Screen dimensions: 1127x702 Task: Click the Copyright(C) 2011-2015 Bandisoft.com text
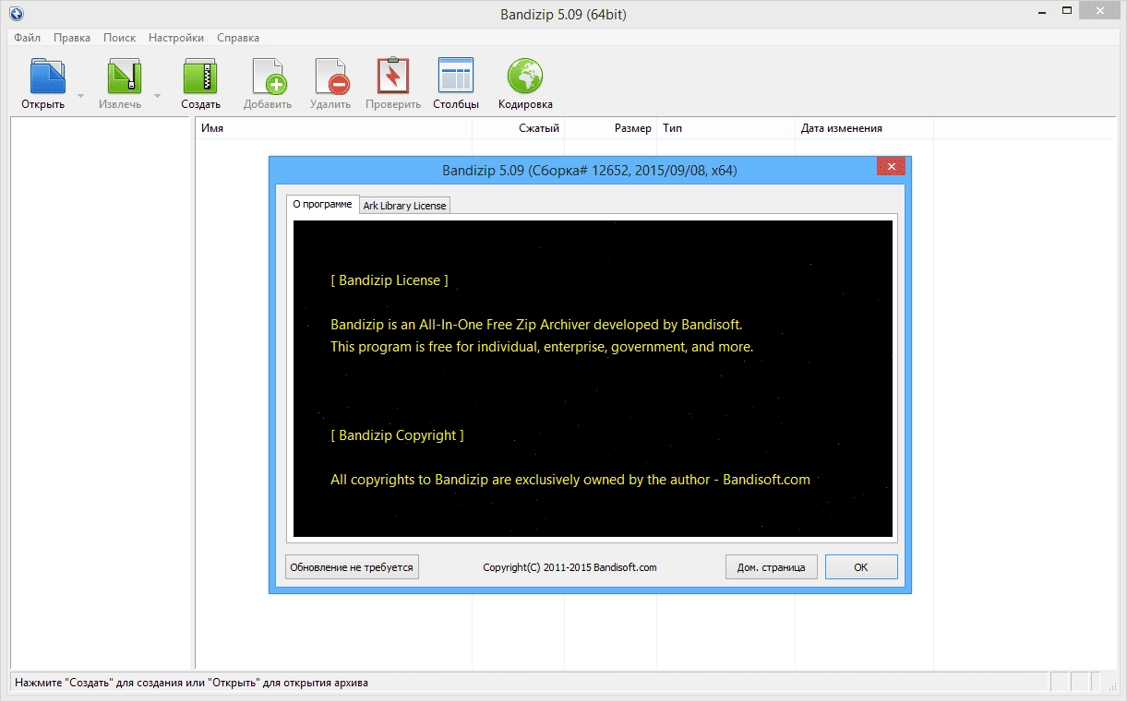point(569,567)
